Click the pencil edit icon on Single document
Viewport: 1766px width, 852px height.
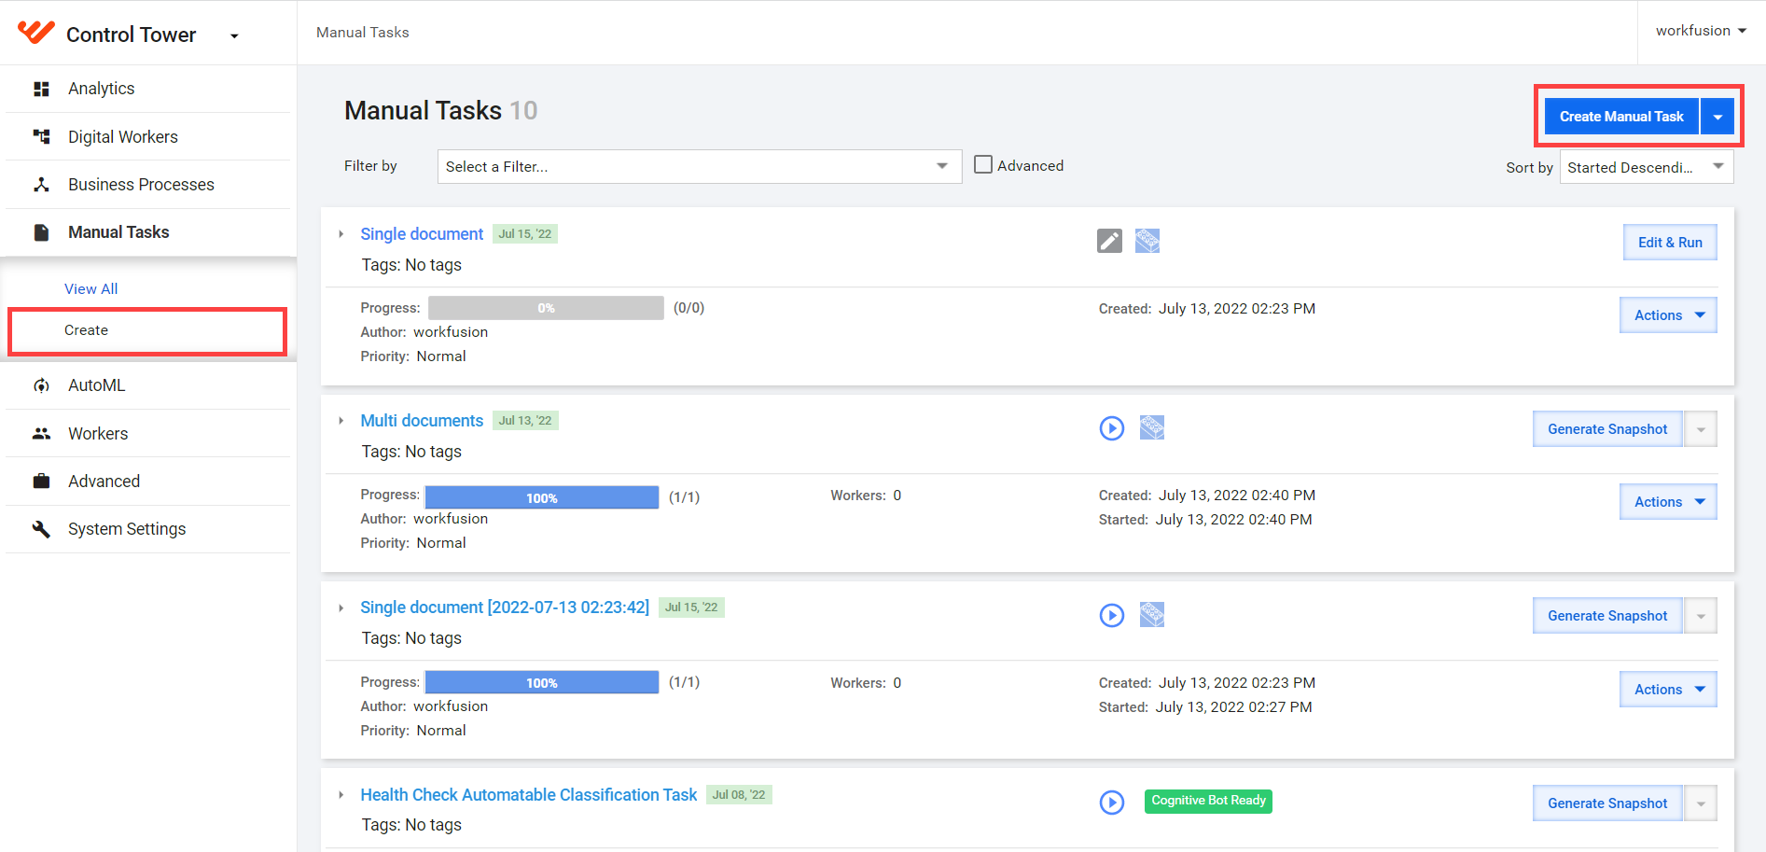click(x=1109, y=241)
